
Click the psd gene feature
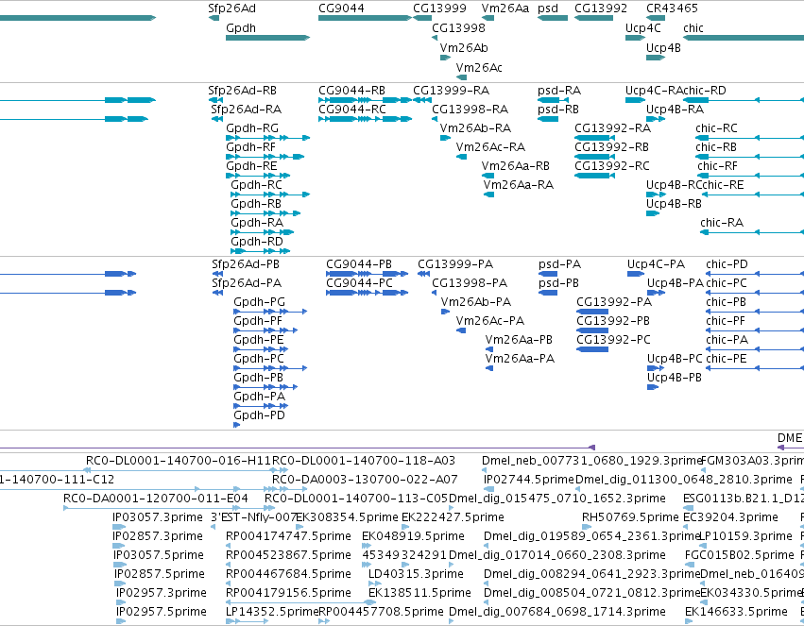pyautogui.click(x=553, y=18)
